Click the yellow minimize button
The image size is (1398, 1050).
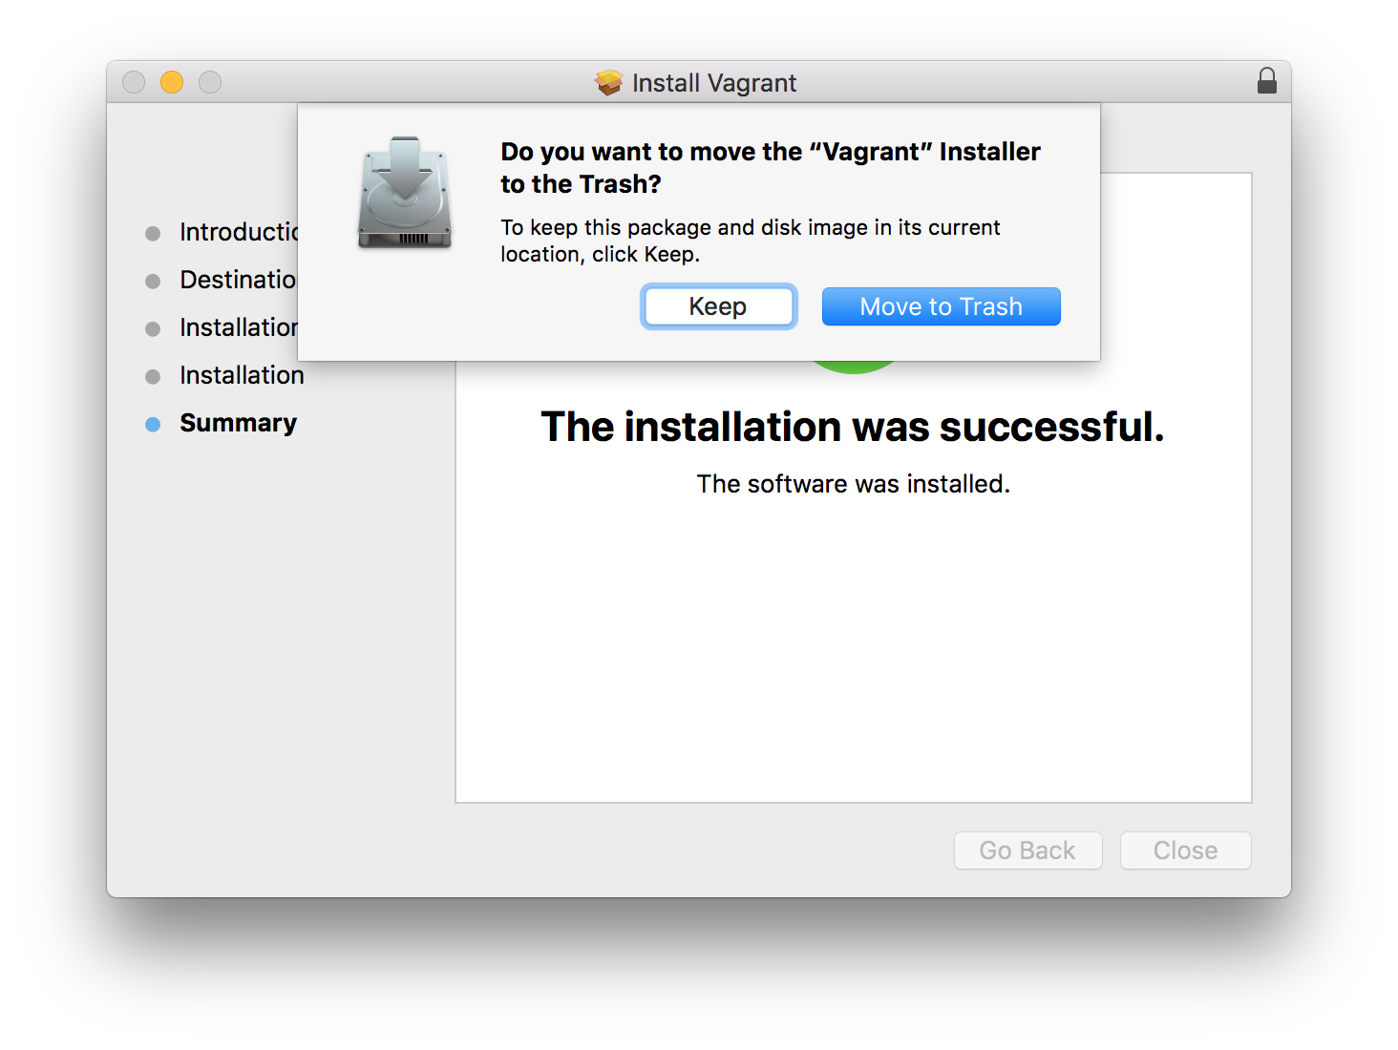click(172, 82)
